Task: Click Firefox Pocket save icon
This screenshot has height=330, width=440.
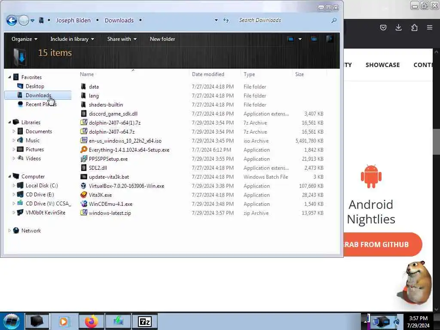Action: pyautogui.click(x=383, y=27)
